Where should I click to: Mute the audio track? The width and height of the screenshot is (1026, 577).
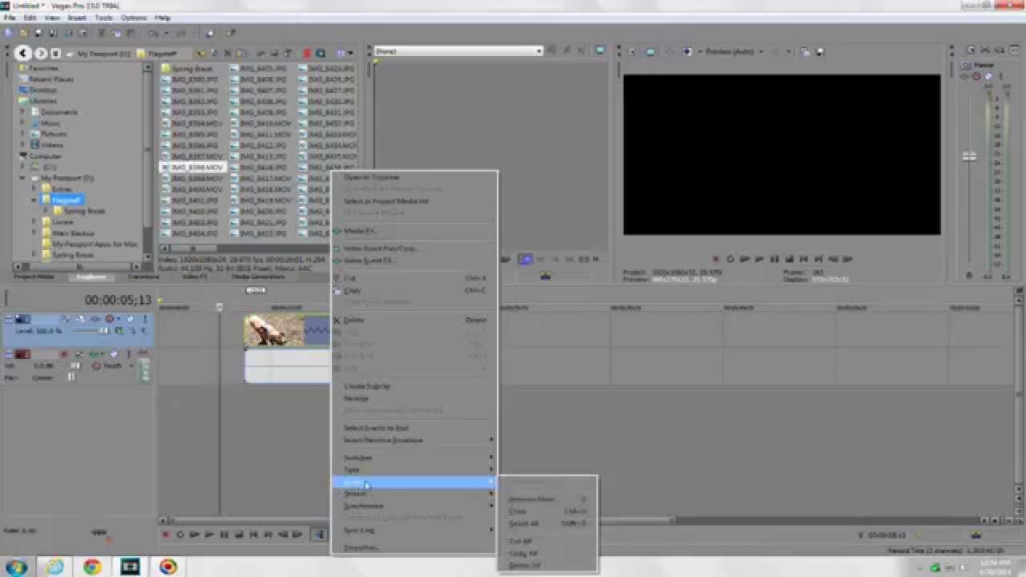tap(114, 354)
